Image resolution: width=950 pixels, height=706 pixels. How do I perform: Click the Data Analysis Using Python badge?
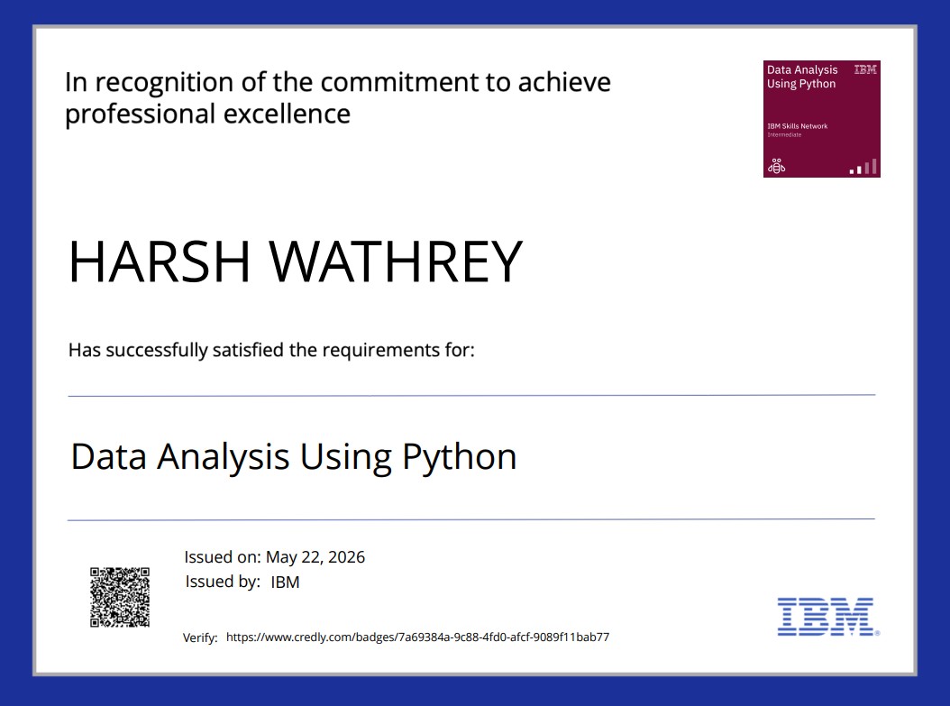(x=821, y=119)
